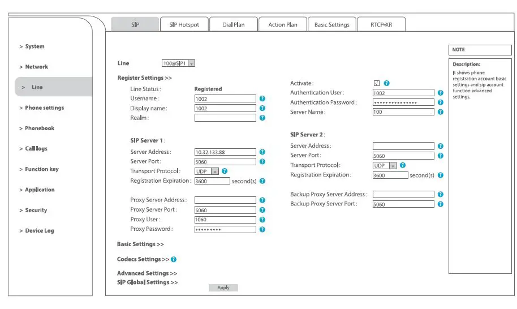Click help icon beside SIP Server 1 Registration Expiration
The width and height of the screenshot is (517, 309).
pyautogui.click(x=262, y=181)
